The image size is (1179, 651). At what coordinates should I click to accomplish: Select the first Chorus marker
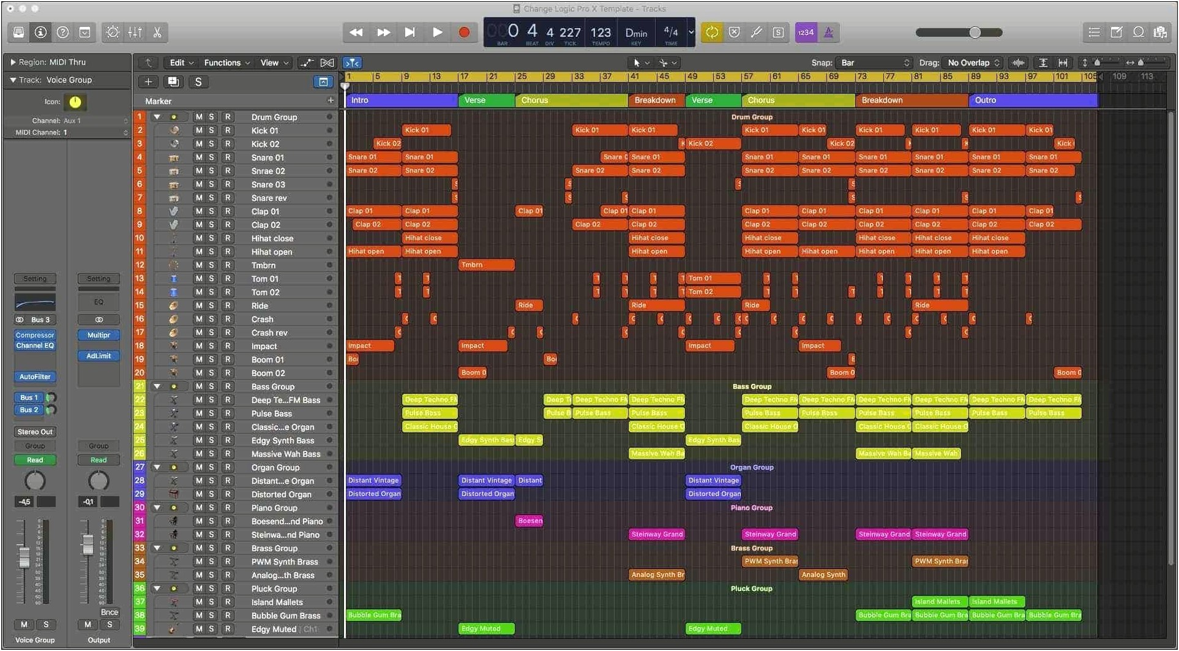point(572,100)
